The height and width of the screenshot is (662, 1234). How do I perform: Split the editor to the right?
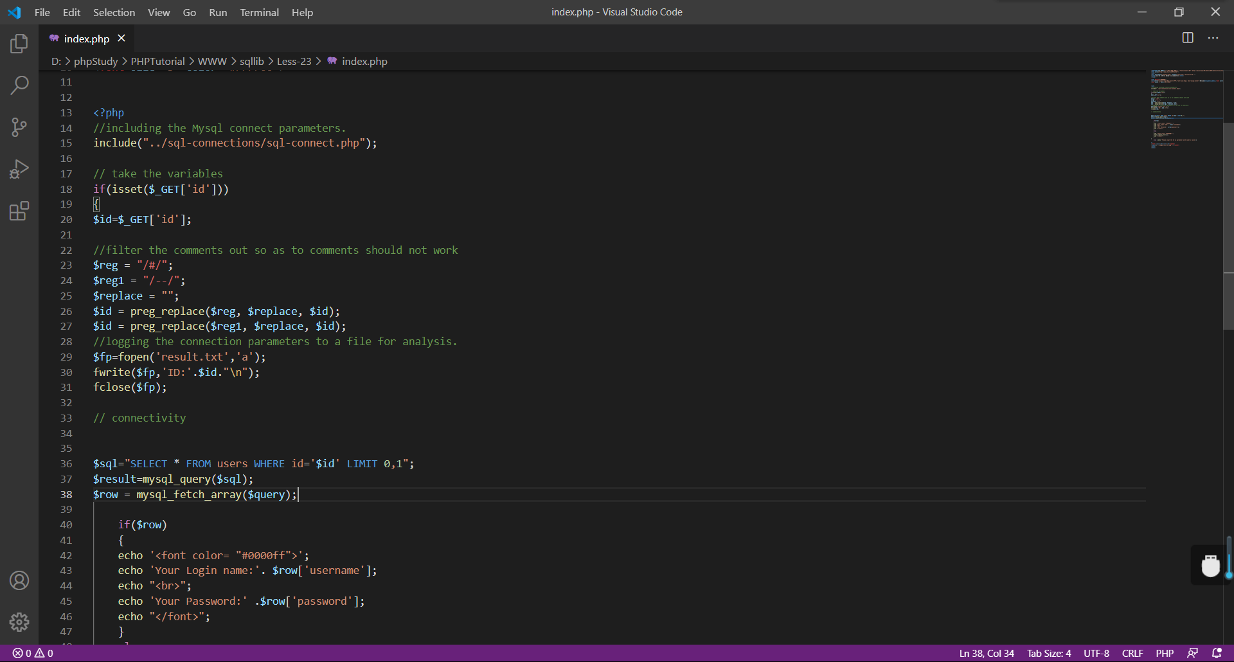tap(1188, 38)
